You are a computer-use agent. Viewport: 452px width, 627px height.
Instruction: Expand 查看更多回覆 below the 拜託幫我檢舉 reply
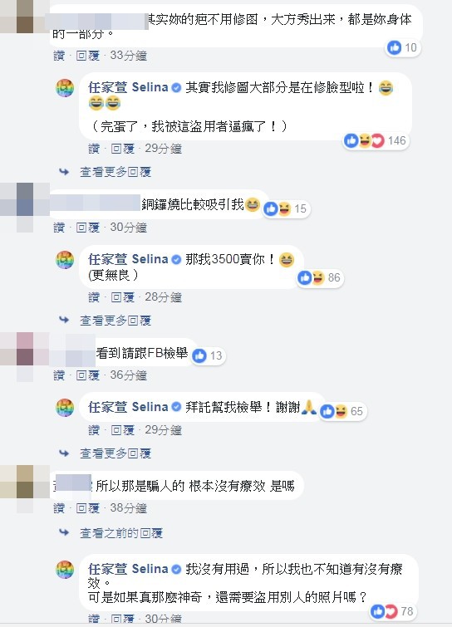pos(115,453)
